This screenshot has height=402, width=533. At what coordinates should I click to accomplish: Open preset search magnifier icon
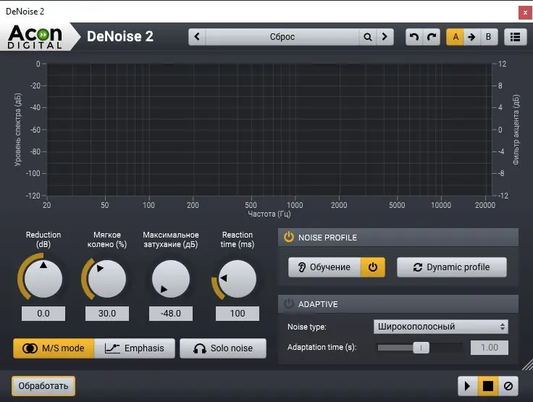[367, 37]
